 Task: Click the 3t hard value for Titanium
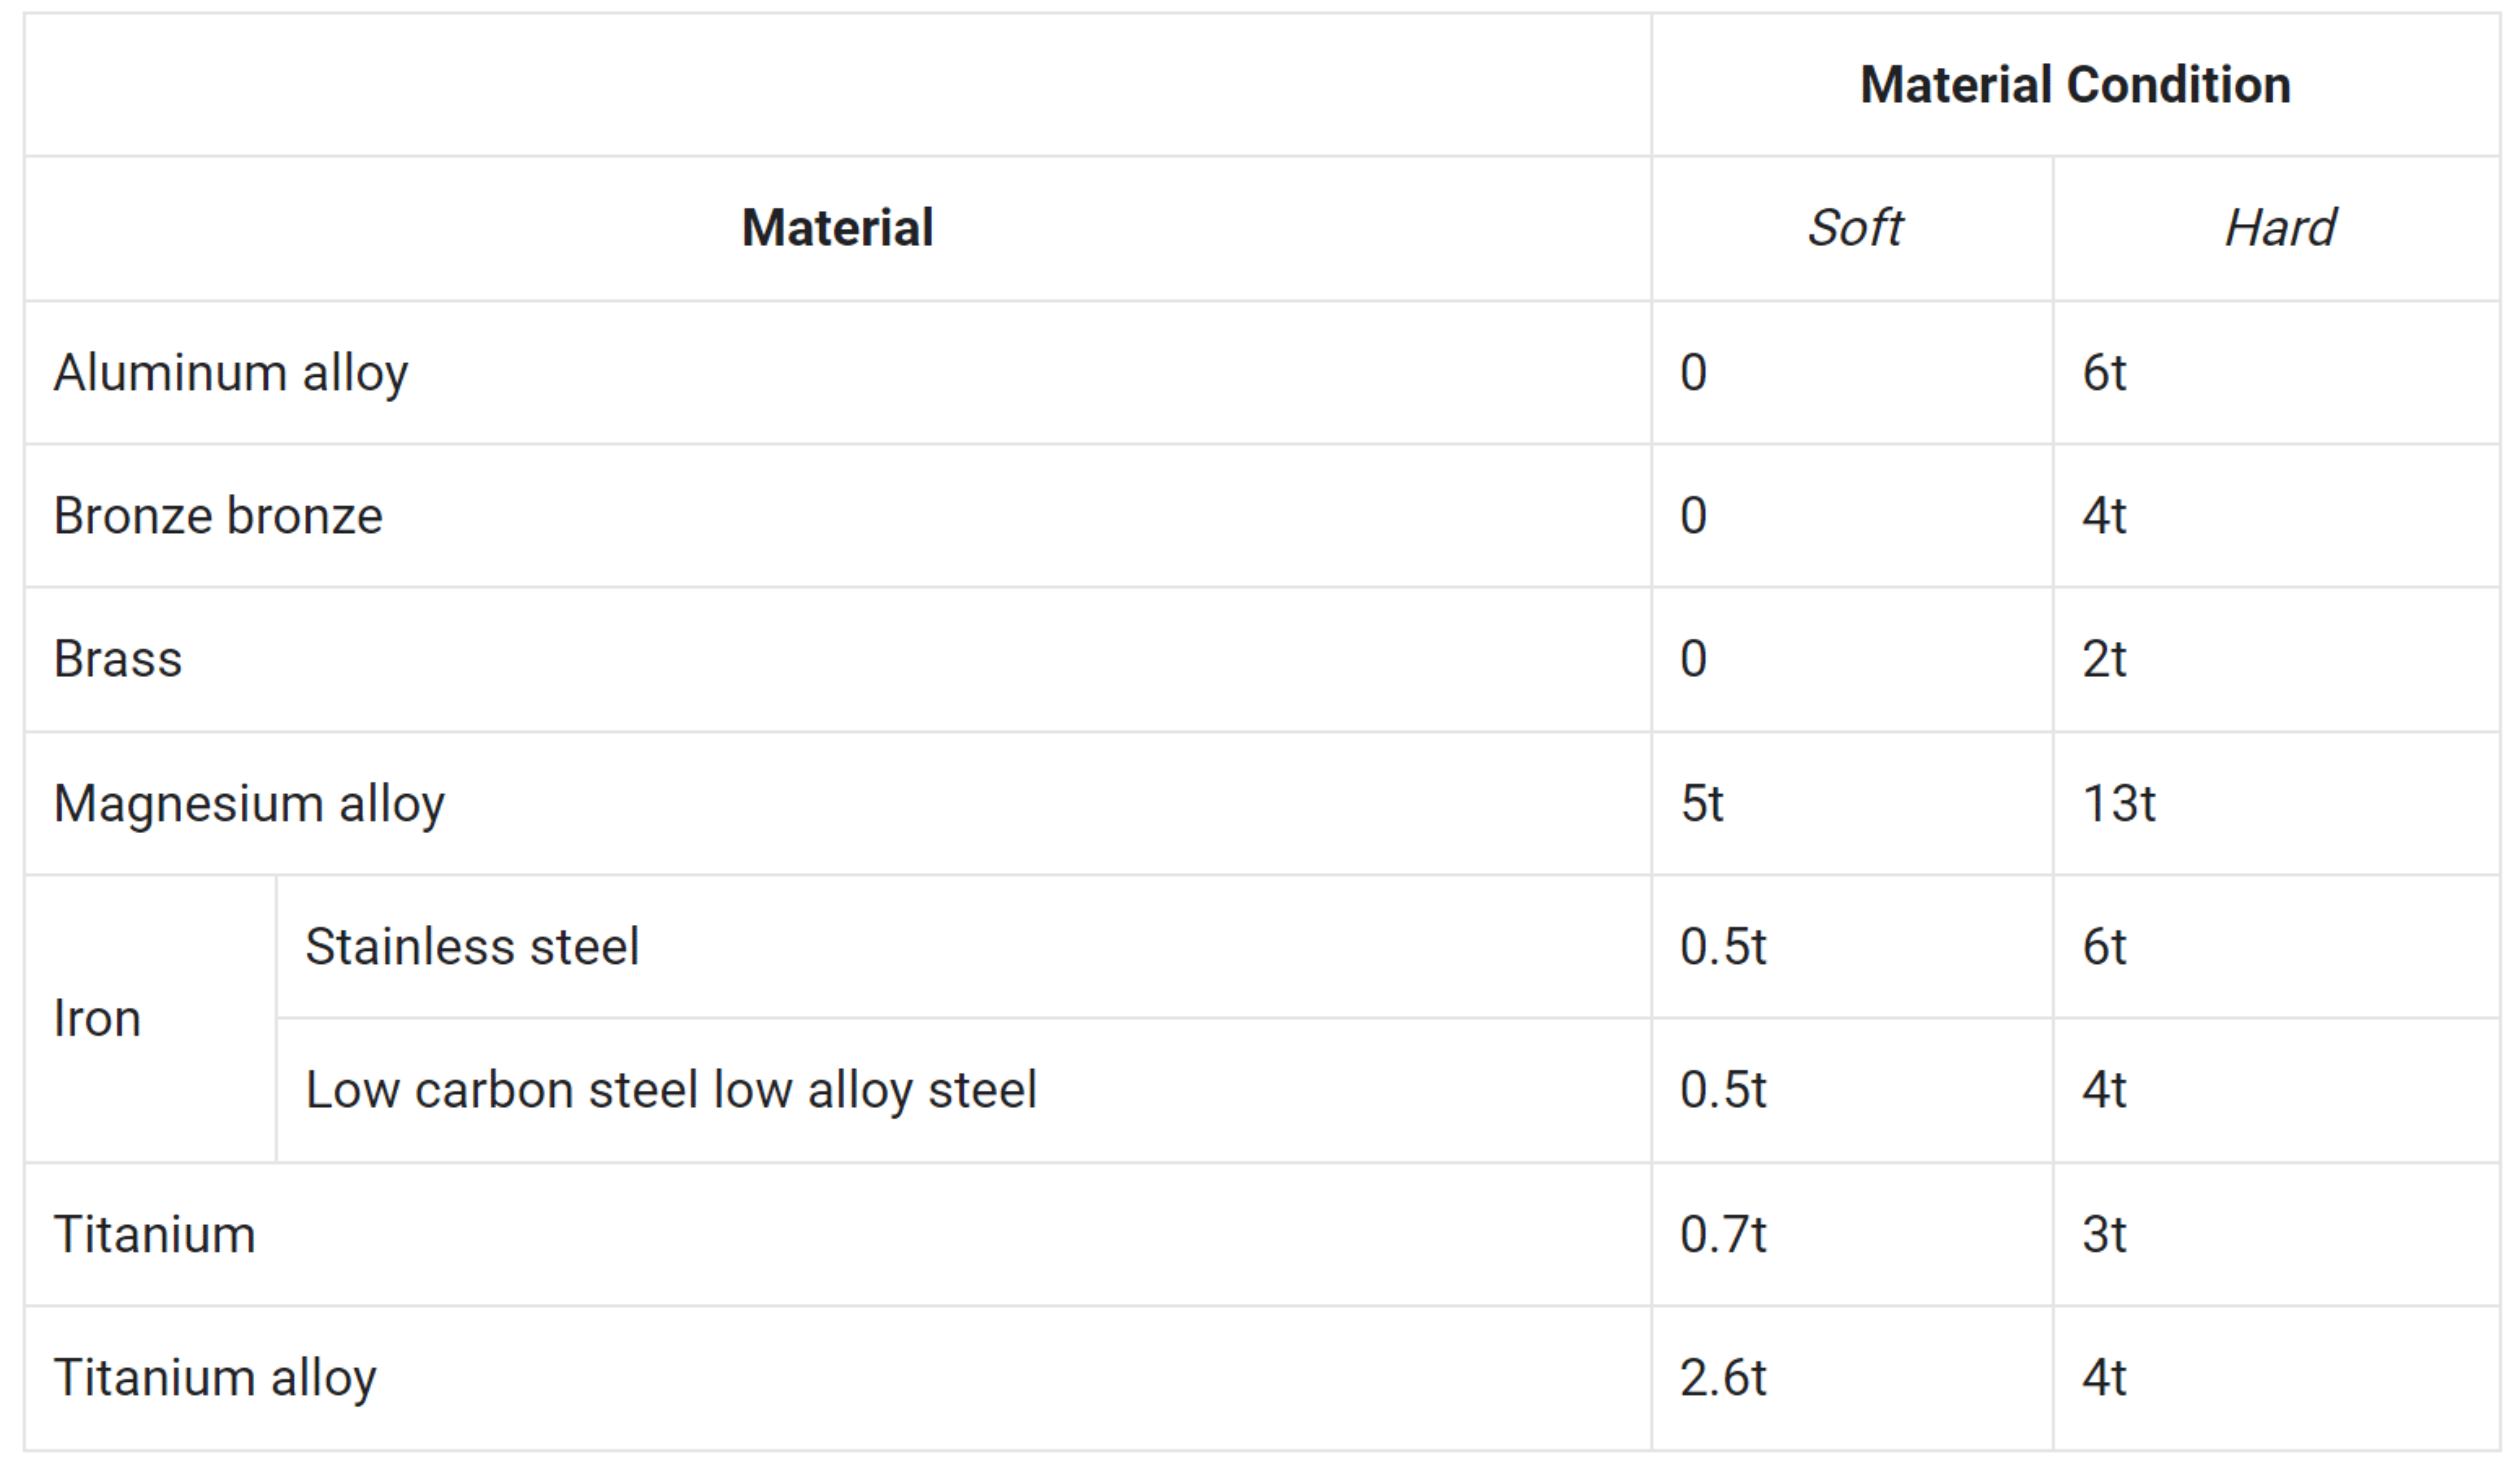point(2104,1234)
